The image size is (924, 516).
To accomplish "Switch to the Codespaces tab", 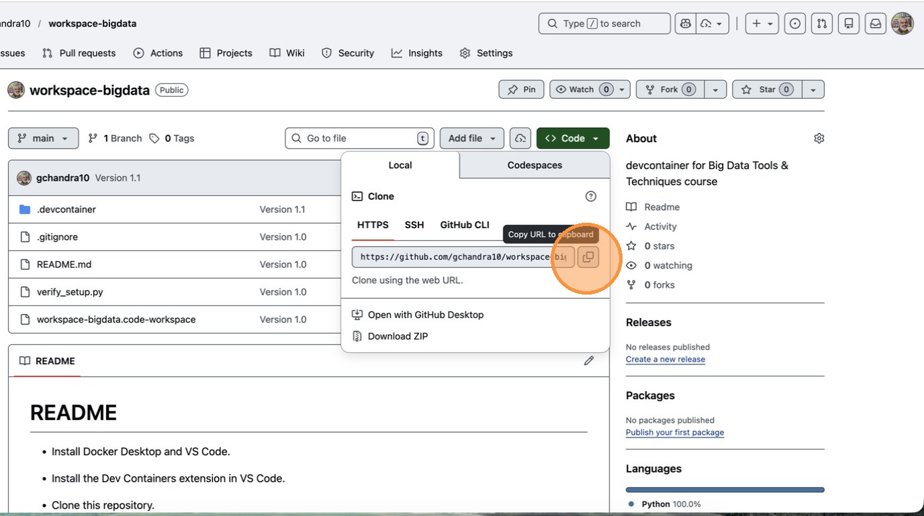I will [x=535, y=165].
